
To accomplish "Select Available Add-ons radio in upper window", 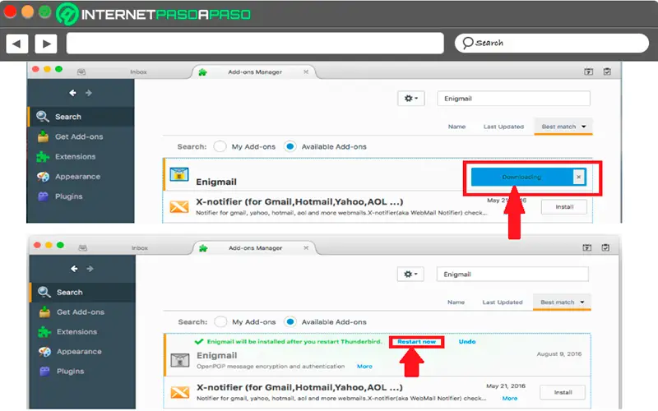I will 290,147.
